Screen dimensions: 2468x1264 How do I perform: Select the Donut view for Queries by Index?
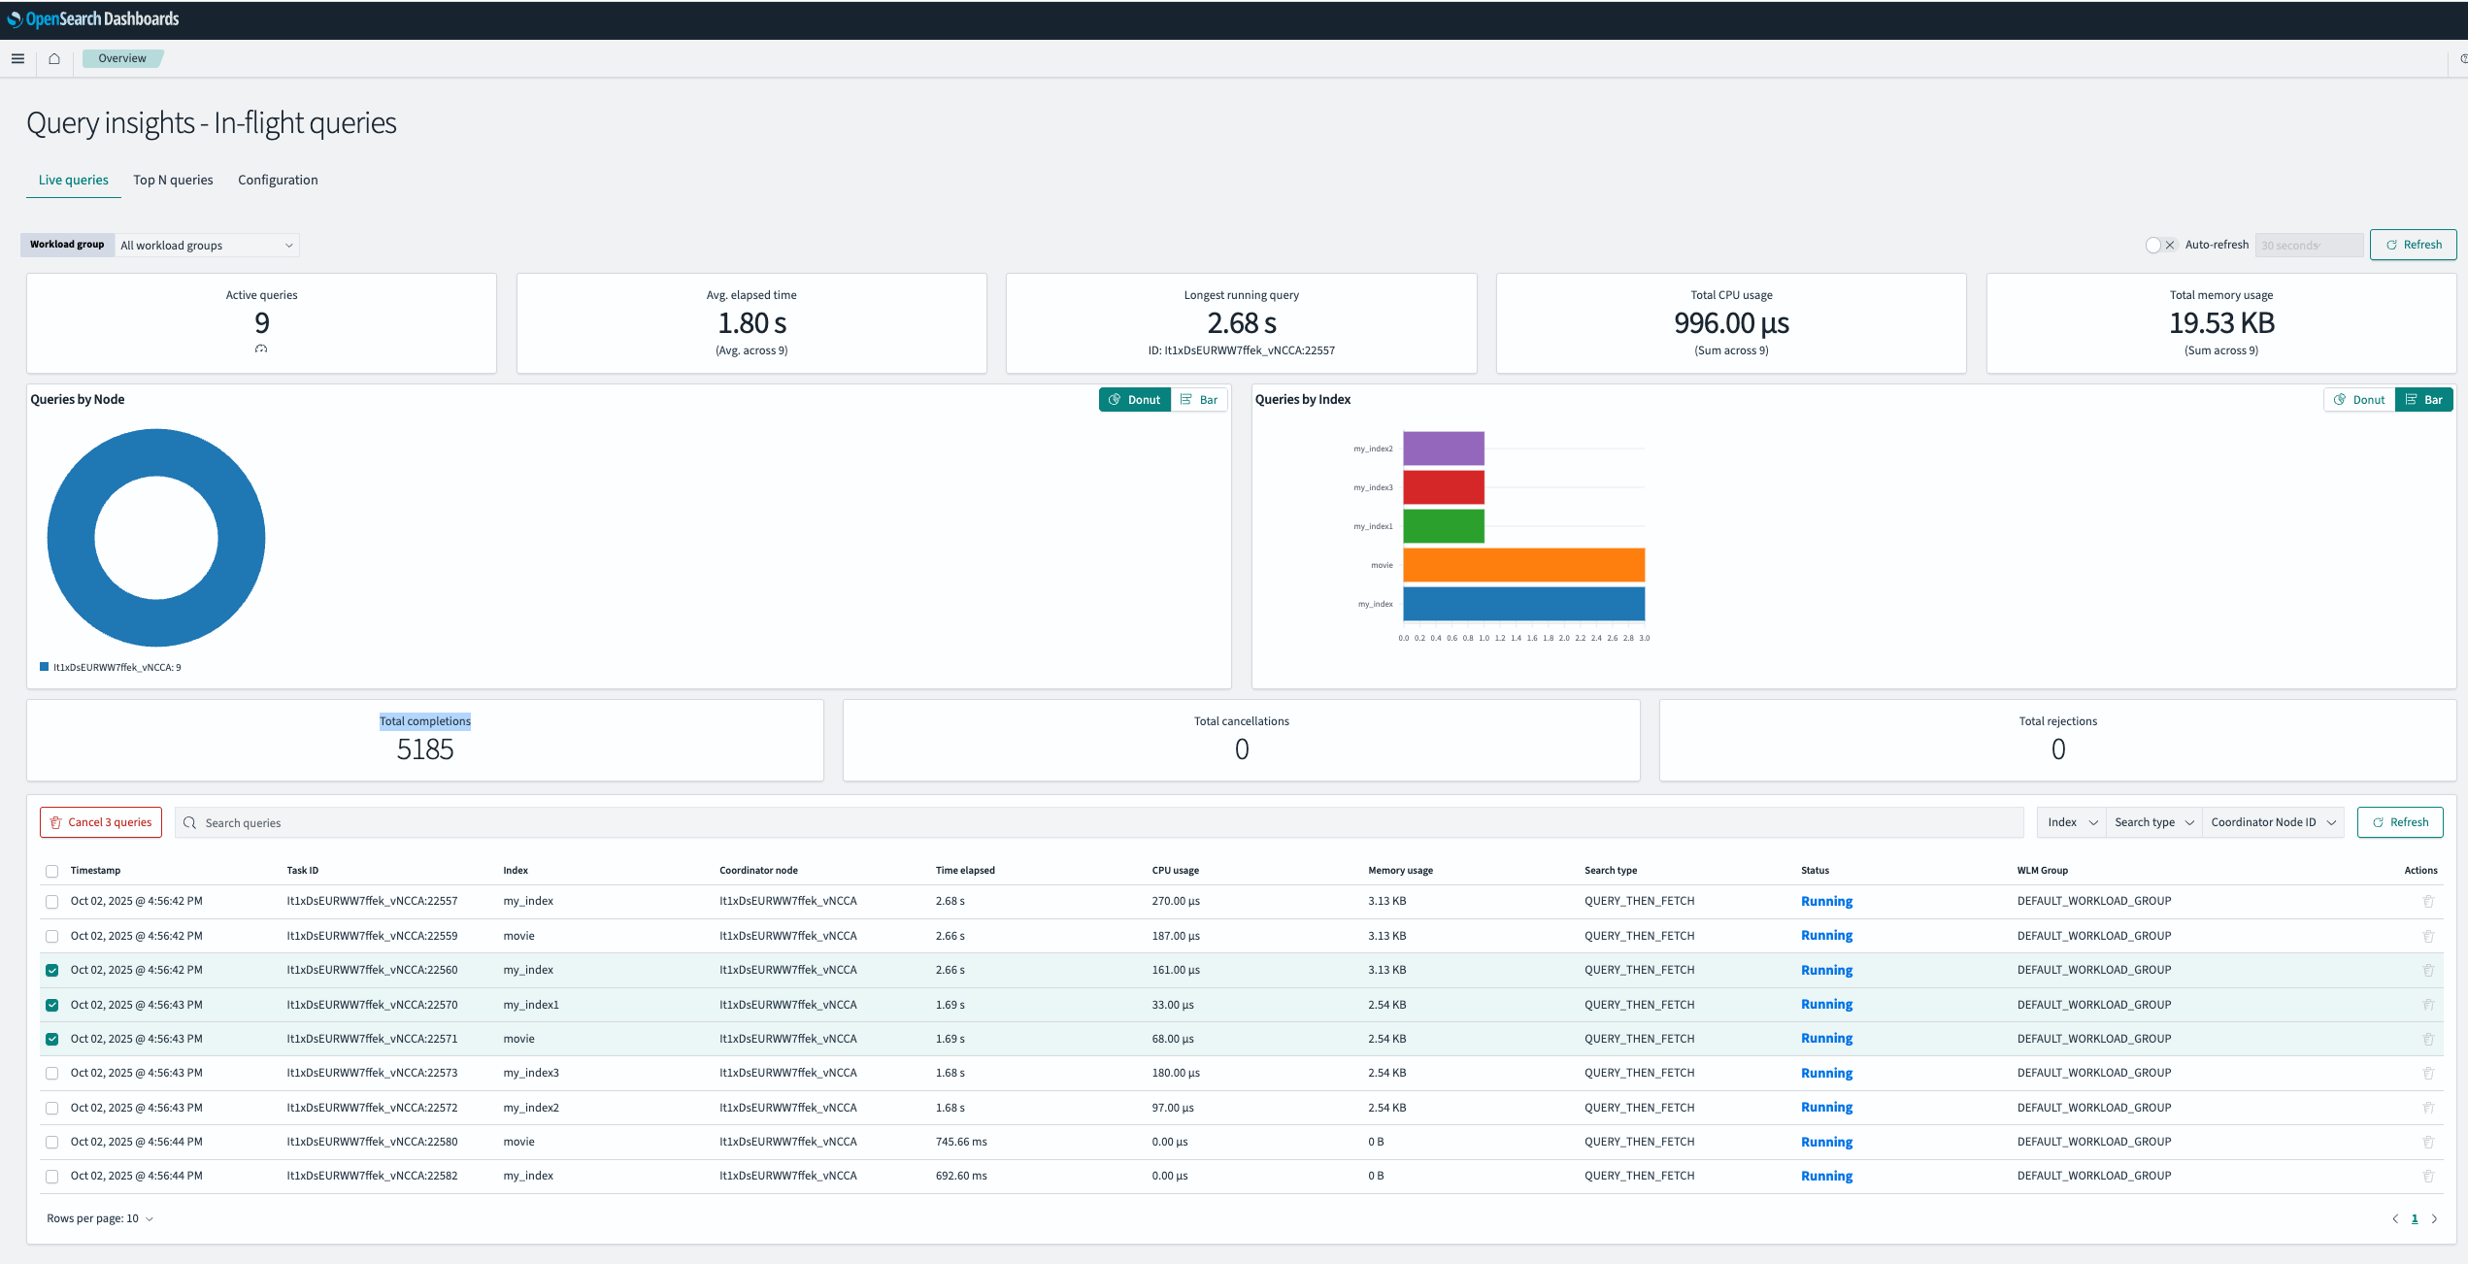(x=2358, y=399)
